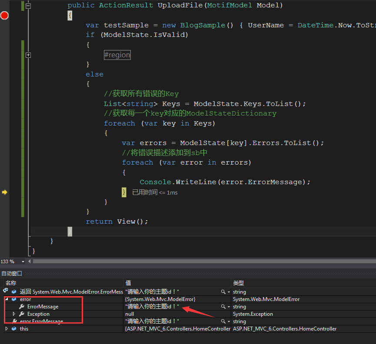This screenshot has width=376, height=344.
Task: Click the testSample variable name in code
Action: 126,25
